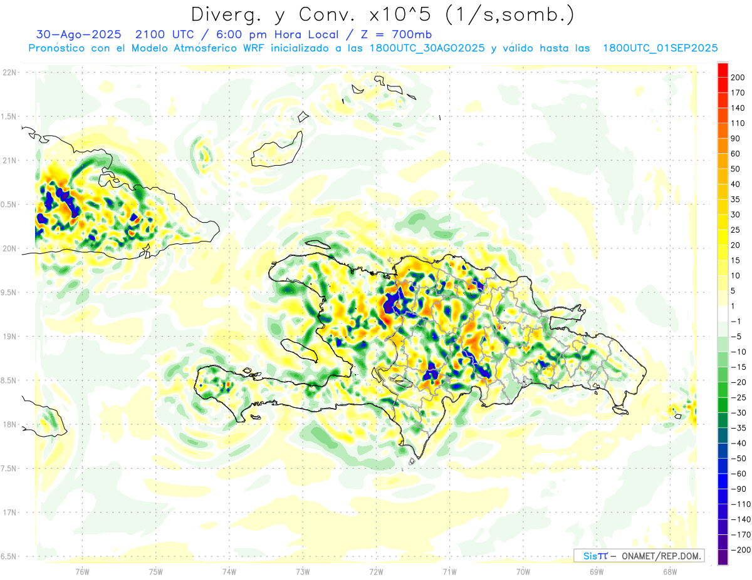Click the 20N latitude axis label
This screenshot has width=752, height=580.
pos(10,248)
